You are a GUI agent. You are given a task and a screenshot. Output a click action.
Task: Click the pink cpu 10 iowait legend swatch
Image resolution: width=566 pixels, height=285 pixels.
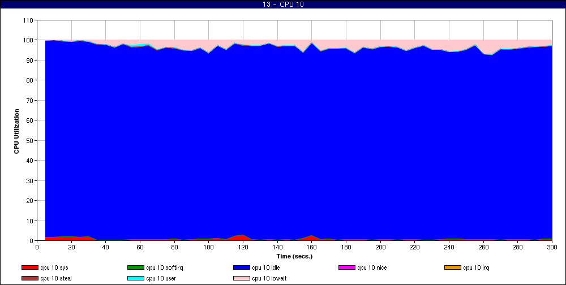(x=242, y=279)
